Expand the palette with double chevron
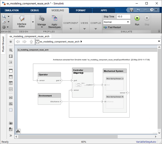Viewport: 162px width, 144px height. (11, 136)
